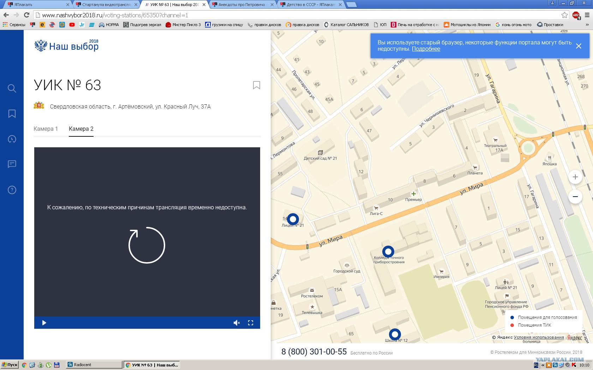Go back in browser history

click(x=6, y=15)
